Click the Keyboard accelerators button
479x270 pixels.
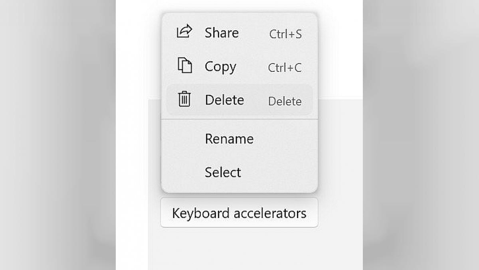pyautogui.click(x=239, y=213)
